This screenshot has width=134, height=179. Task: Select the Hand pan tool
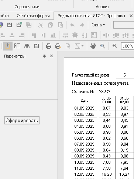click(93, 46)
